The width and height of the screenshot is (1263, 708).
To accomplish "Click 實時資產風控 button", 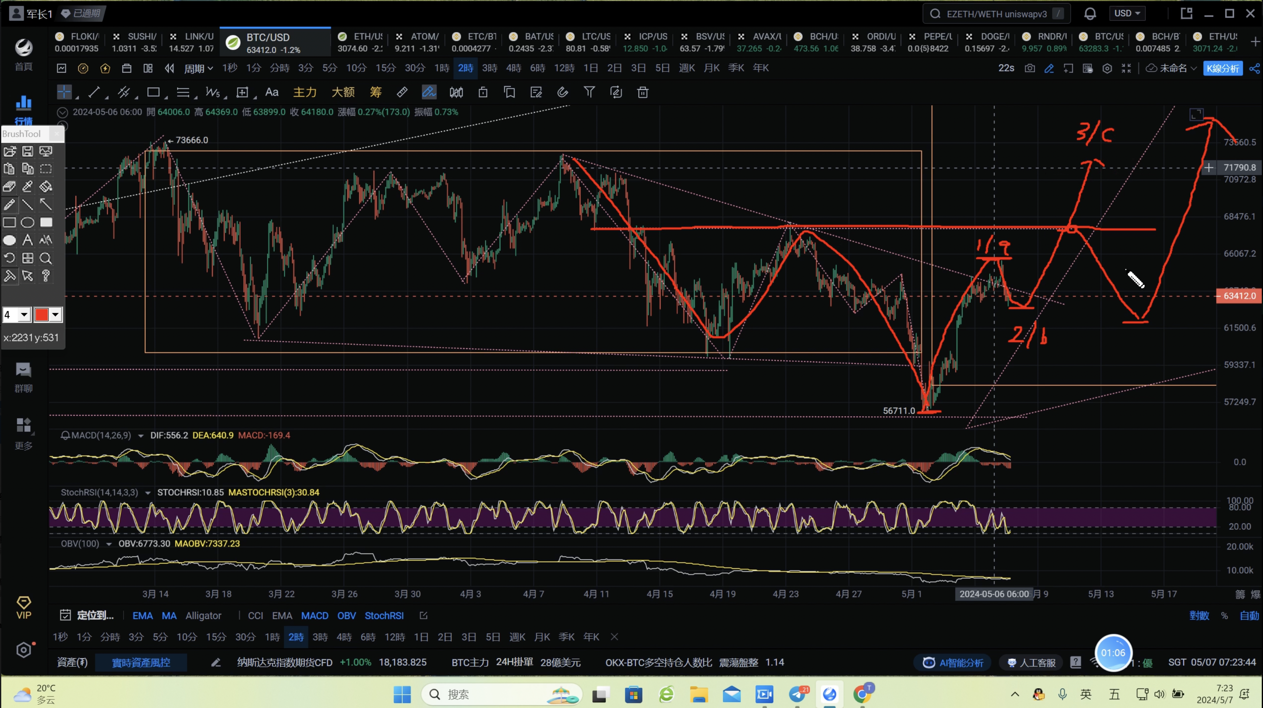I will click(141, 663).
